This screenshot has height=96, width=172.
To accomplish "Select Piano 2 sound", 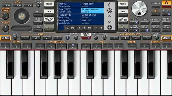I will pos(70,5).
